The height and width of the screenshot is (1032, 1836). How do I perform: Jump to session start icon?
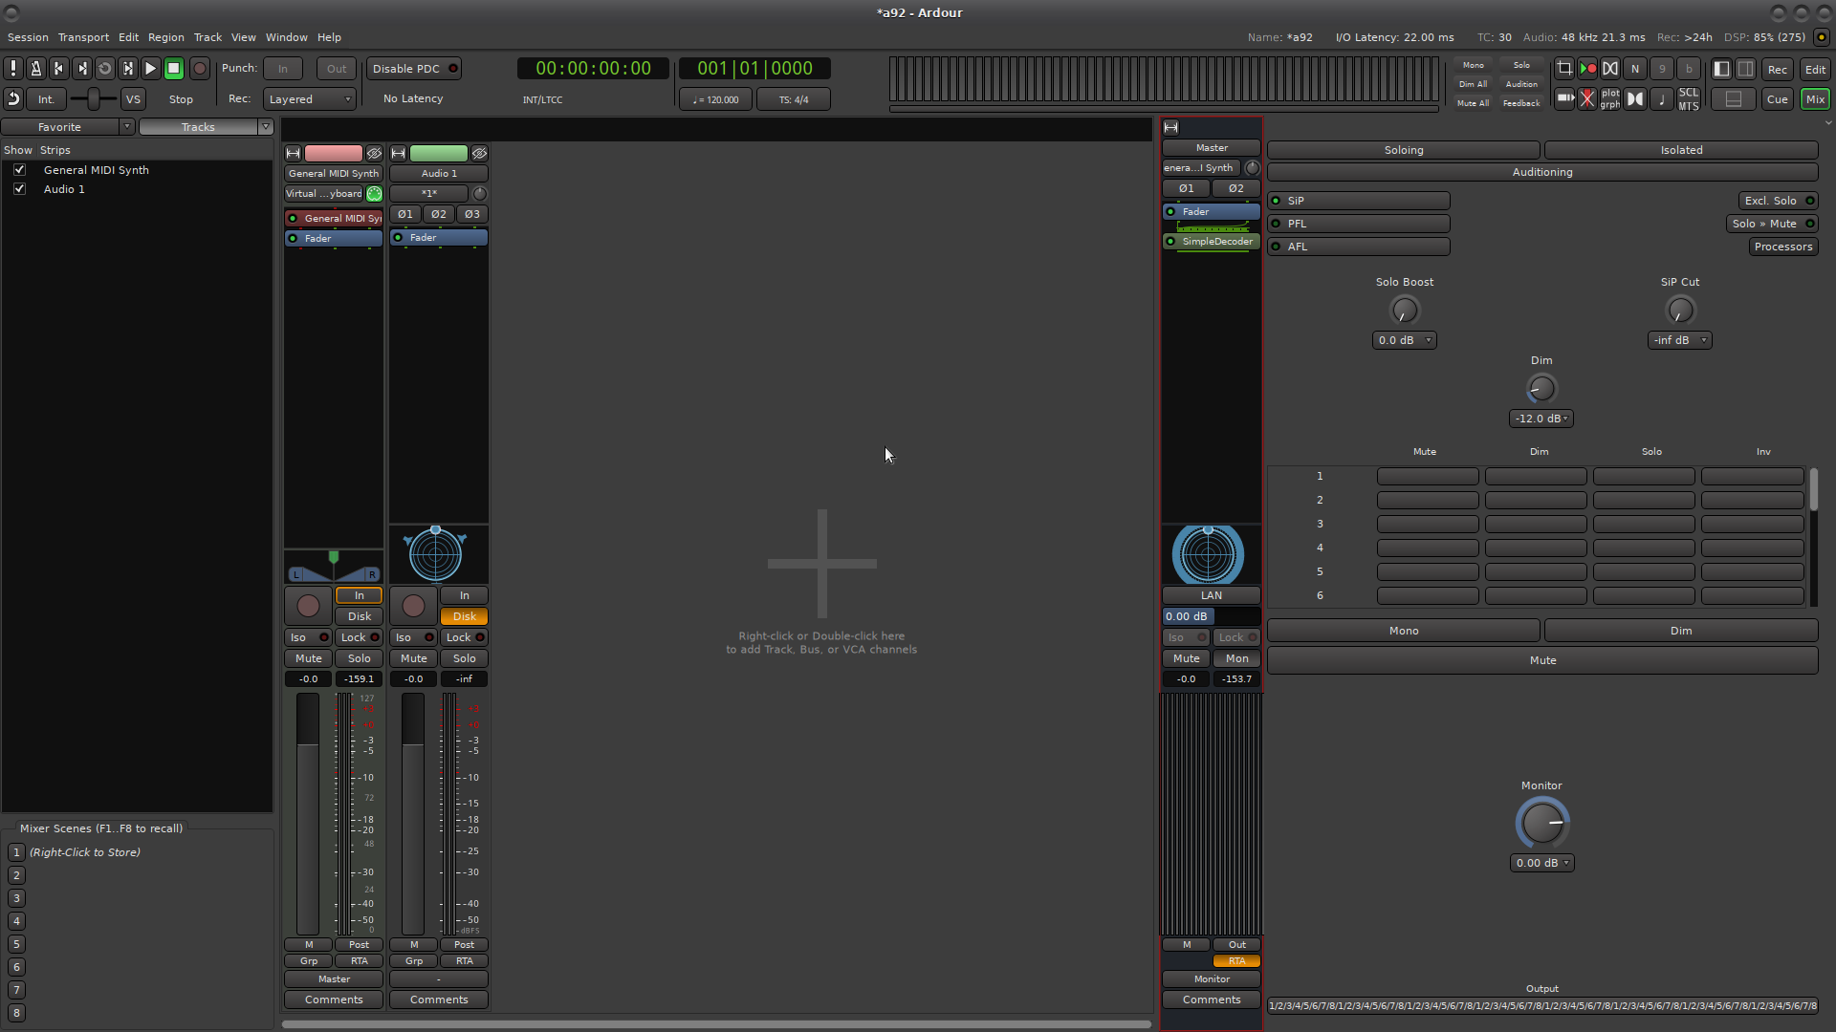[x=58, y=69]
